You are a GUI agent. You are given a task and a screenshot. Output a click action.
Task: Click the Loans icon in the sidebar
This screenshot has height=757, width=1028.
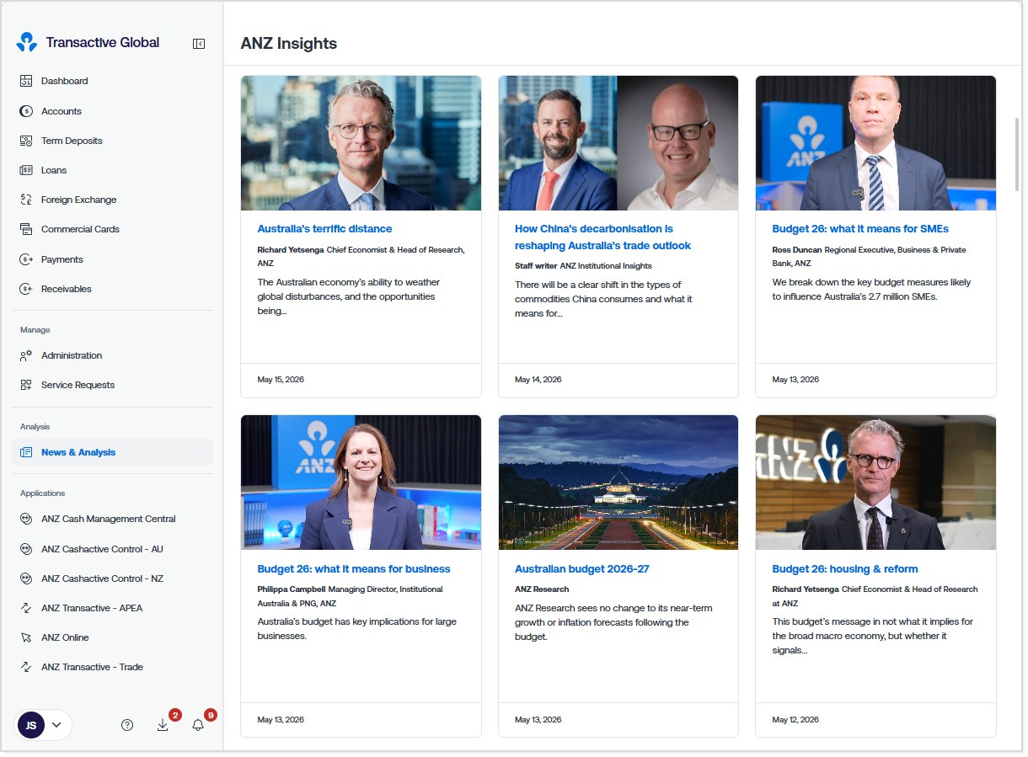tap(26, 170)
